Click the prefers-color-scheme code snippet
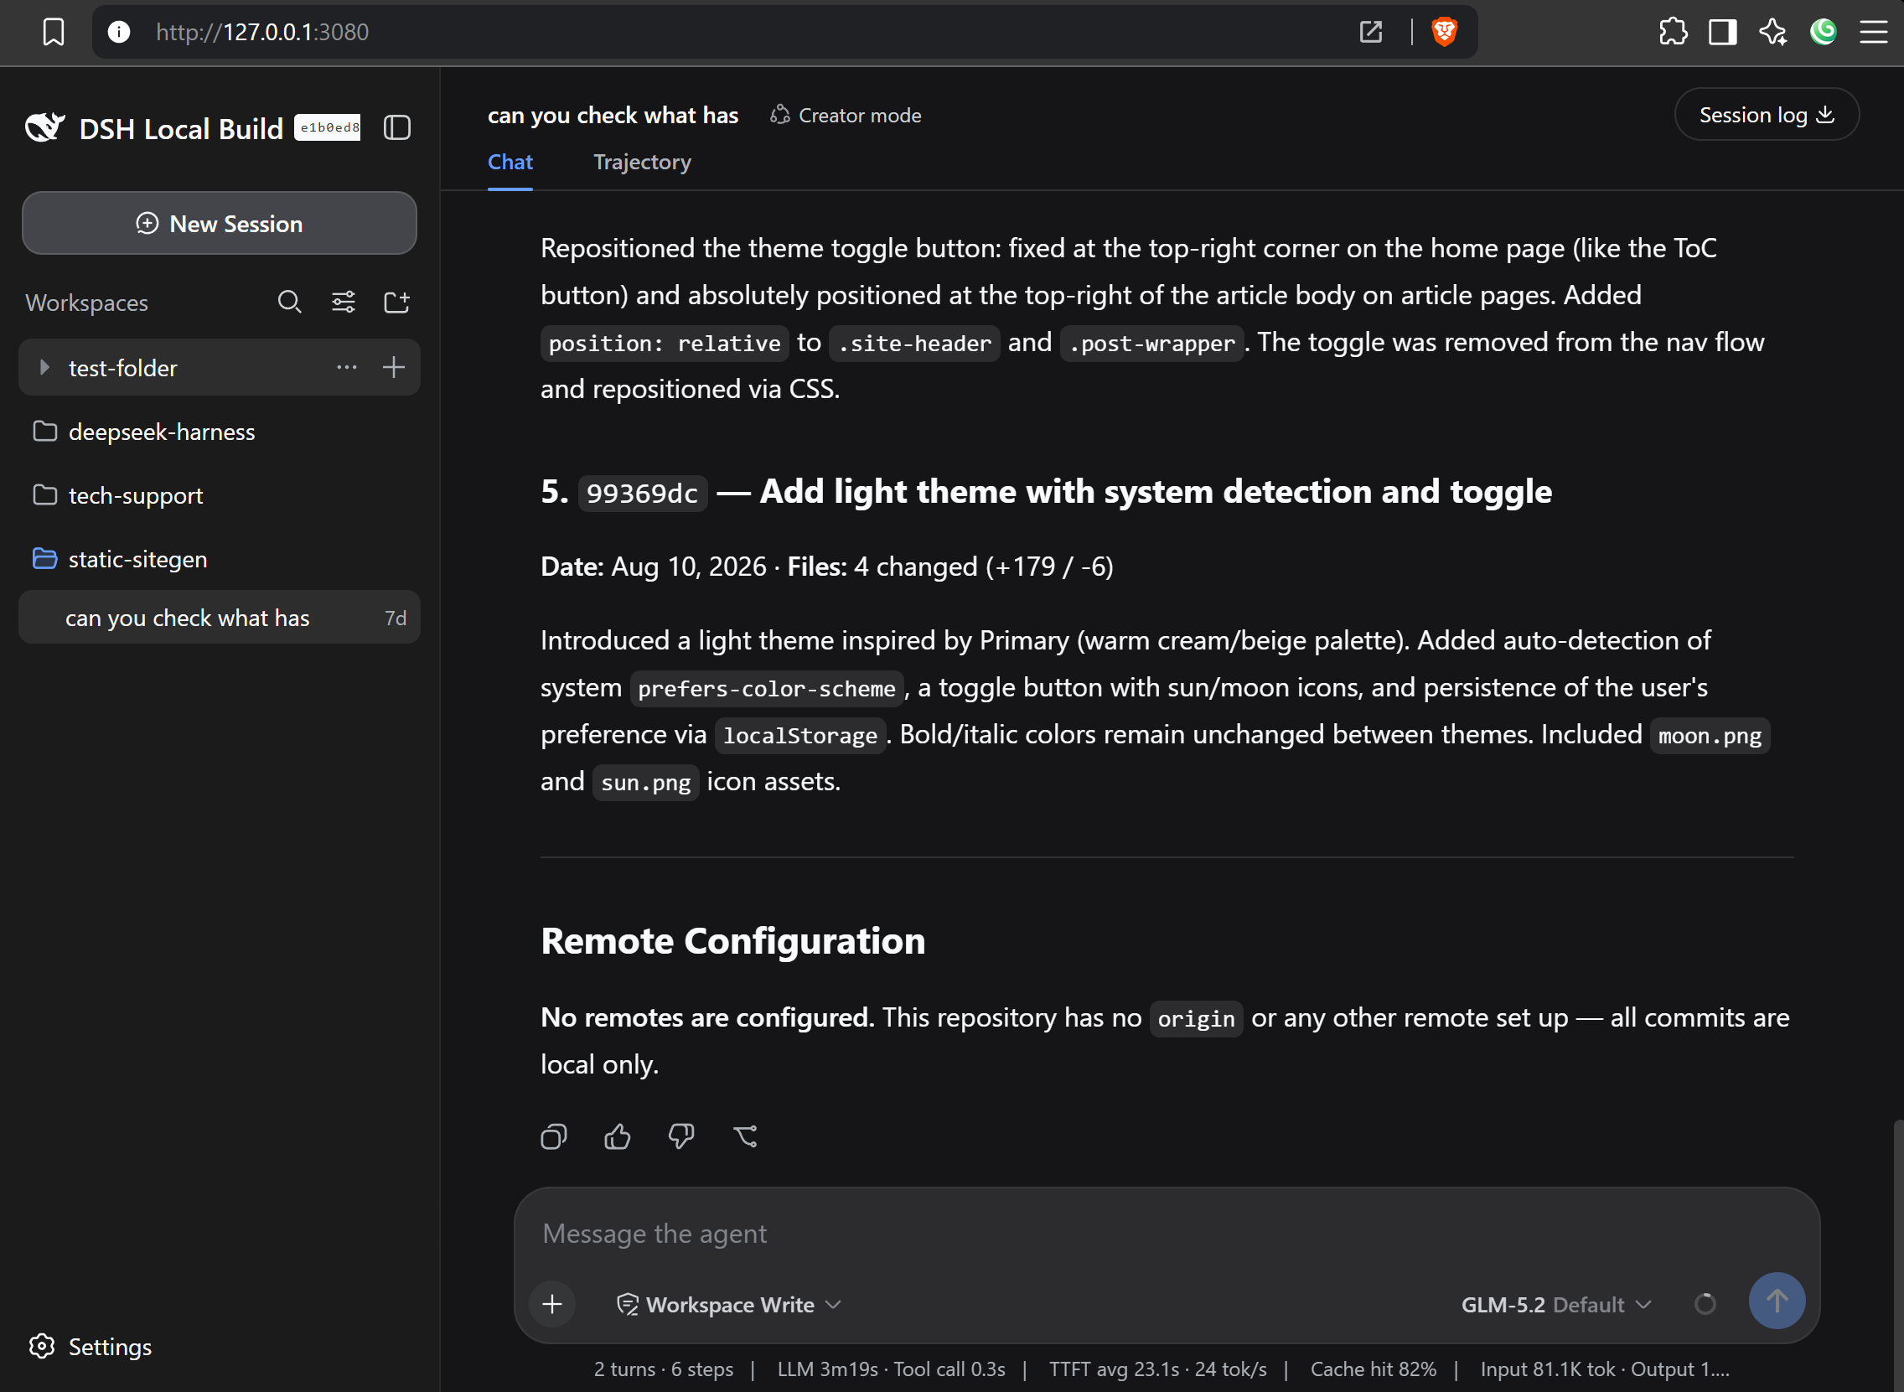Image resolution: width=1904 pixels, height=1392 pixels. (767, 688)
